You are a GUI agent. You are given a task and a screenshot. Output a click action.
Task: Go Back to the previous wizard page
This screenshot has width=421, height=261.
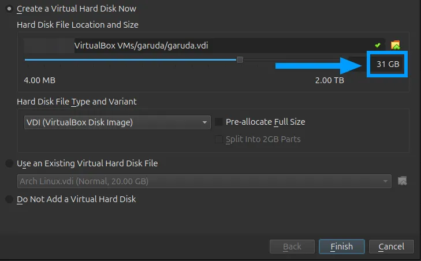point(292,247)
